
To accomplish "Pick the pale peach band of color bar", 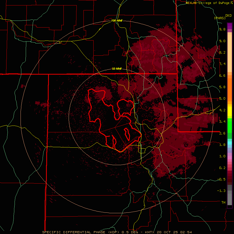I will [230, 54].
